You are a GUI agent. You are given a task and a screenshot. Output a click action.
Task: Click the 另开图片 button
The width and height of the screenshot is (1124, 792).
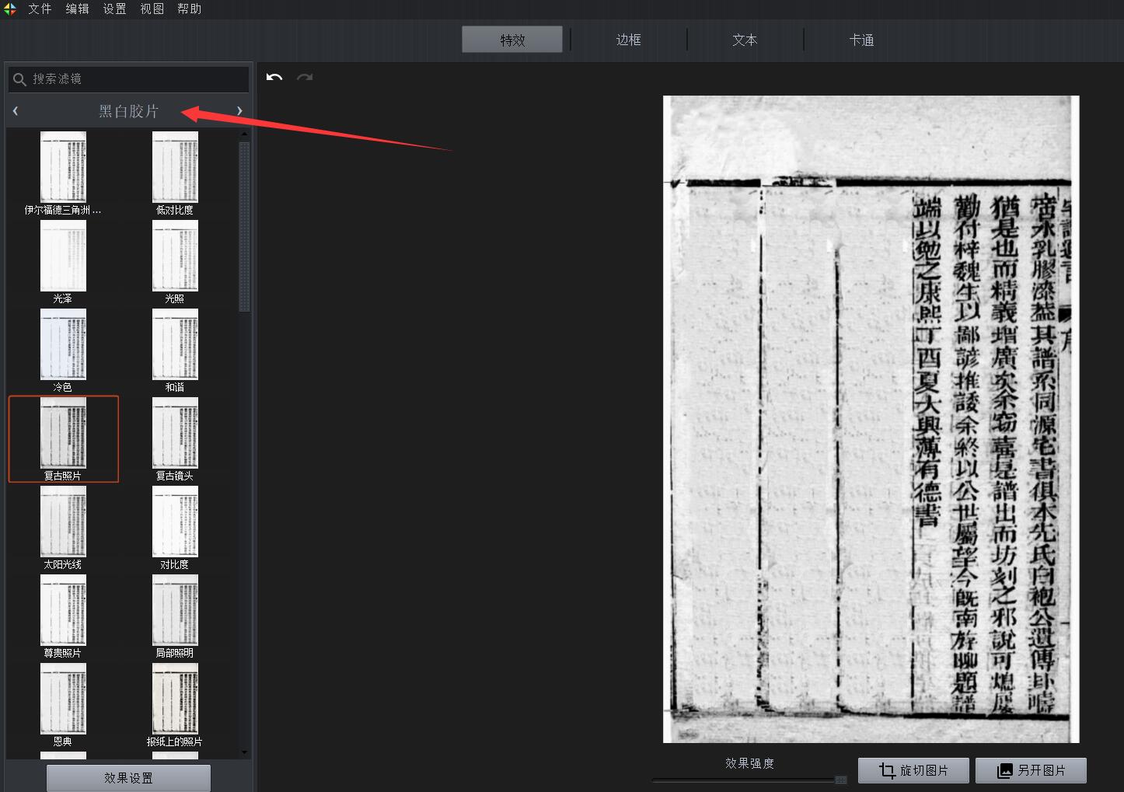click(x=1031, y=770)
